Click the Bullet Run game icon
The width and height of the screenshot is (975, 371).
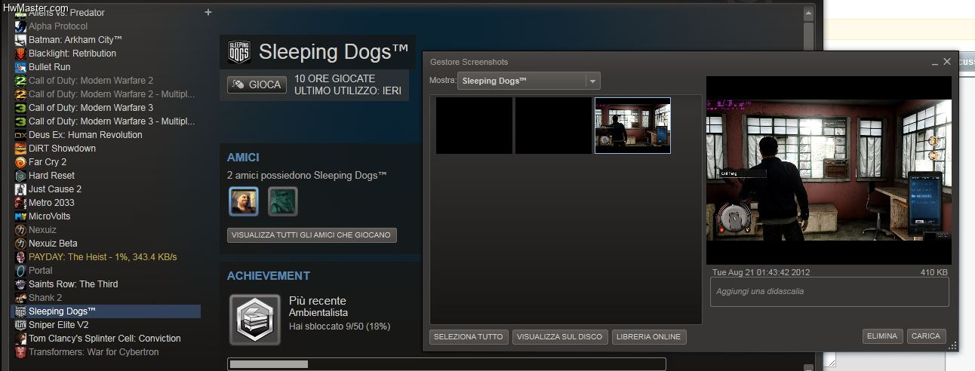point(21,67)
